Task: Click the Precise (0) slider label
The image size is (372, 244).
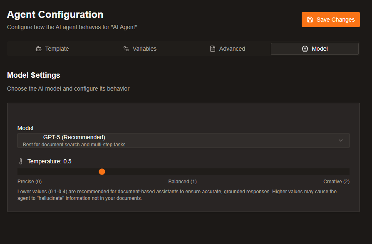Action: pyautogui.click(x=30, y=182)
